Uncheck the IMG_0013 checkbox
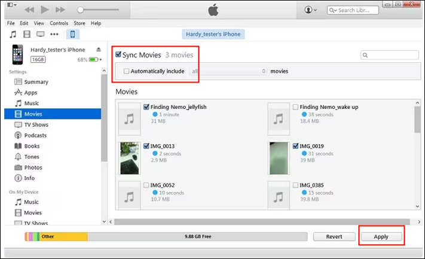The image size is (425, 259). pyautogui.click(x=146, y=146)
